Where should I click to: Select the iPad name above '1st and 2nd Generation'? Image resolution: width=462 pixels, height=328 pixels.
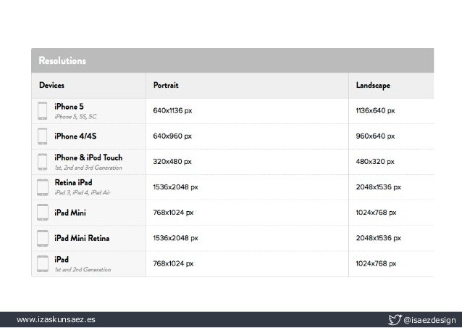[x=62, y=259]
